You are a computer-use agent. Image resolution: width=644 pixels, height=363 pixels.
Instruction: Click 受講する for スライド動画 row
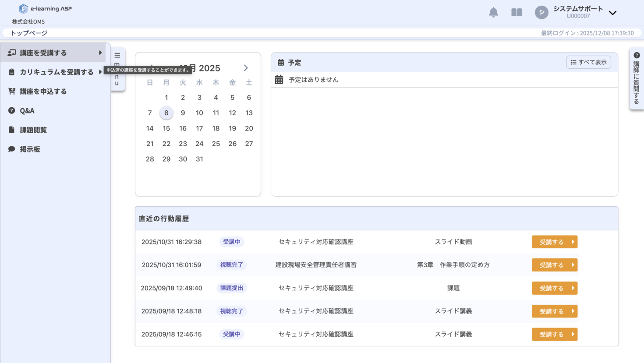pyautogui.click(x=554, y=242)
